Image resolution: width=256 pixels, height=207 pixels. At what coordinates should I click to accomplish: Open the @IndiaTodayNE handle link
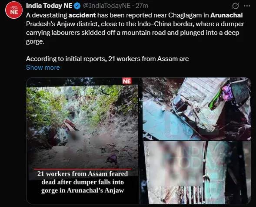pyautogui.click(x=106, y=6)
